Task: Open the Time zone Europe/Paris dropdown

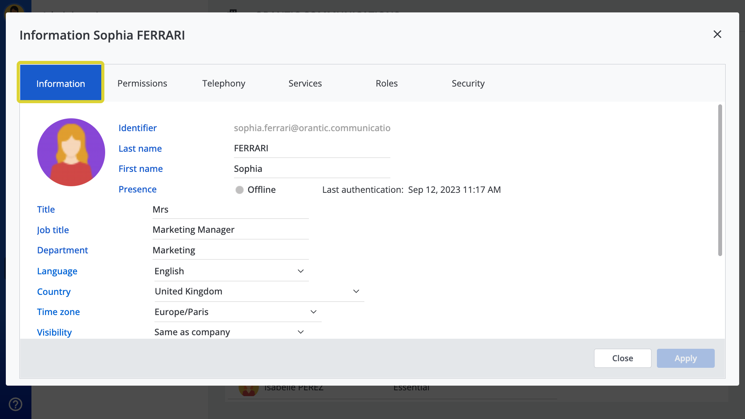Action: [237, 312]
